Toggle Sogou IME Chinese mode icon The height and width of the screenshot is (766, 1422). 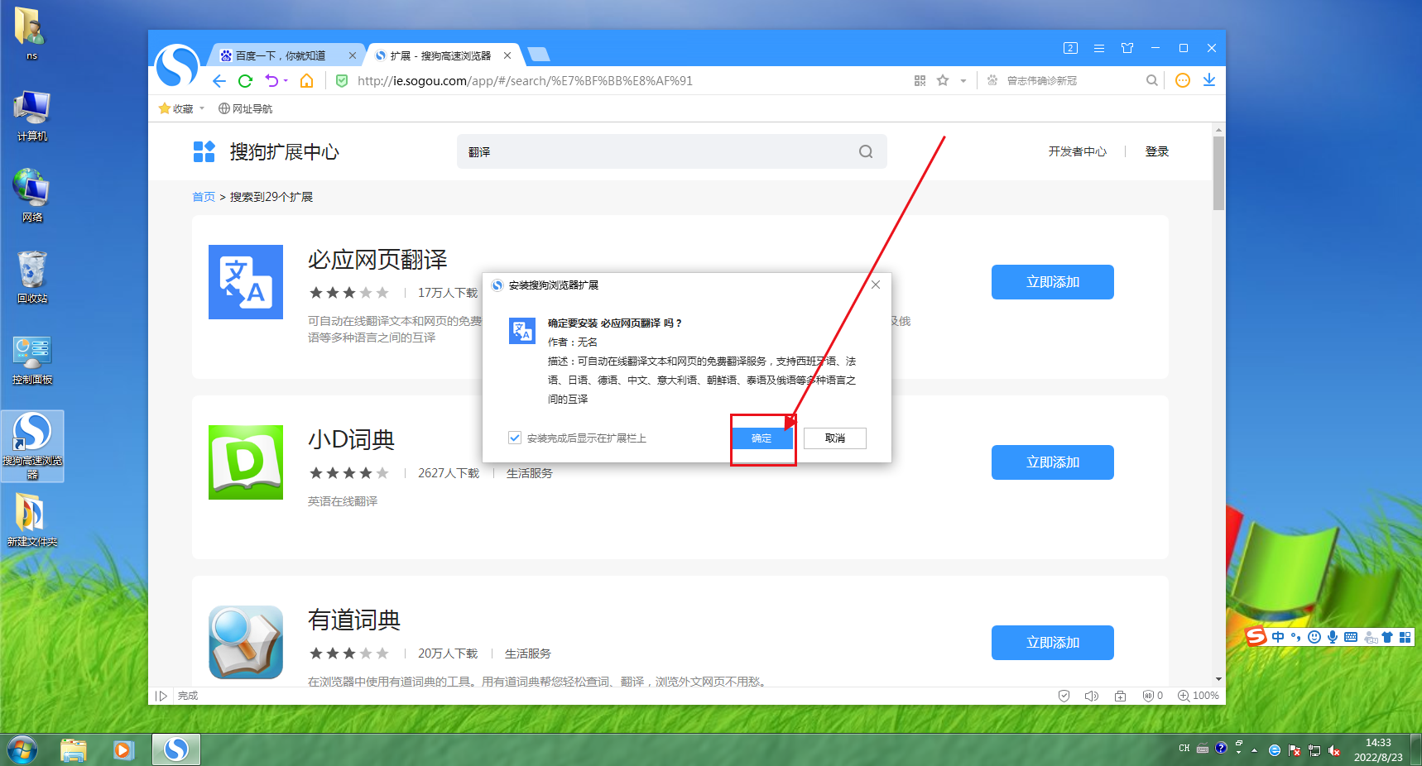1278,637
